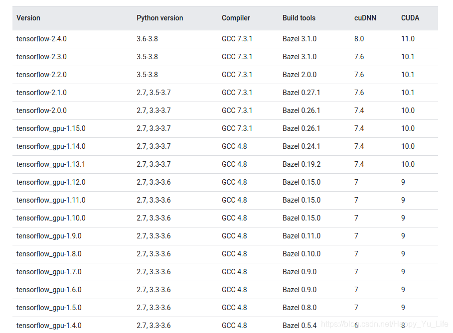Select the tensorflow-2.1.0 version cell
This screenshot has width=453, height=333.
click(x=41, y=93)
